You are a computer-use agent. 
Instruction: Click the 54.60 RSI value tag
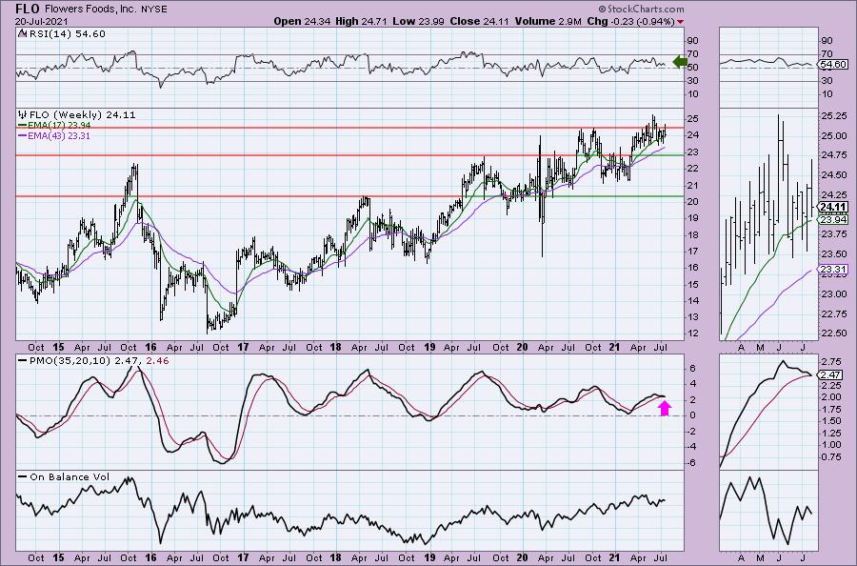point(832,65)
